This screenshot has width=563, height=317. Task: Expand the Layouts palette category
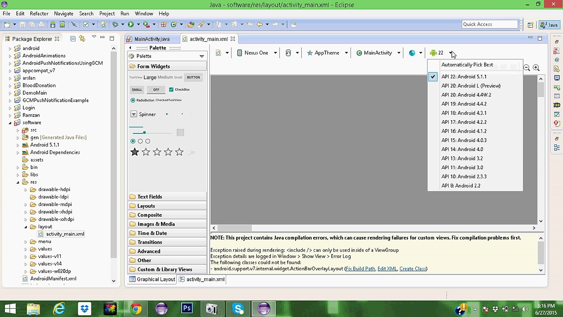(167, 206)
